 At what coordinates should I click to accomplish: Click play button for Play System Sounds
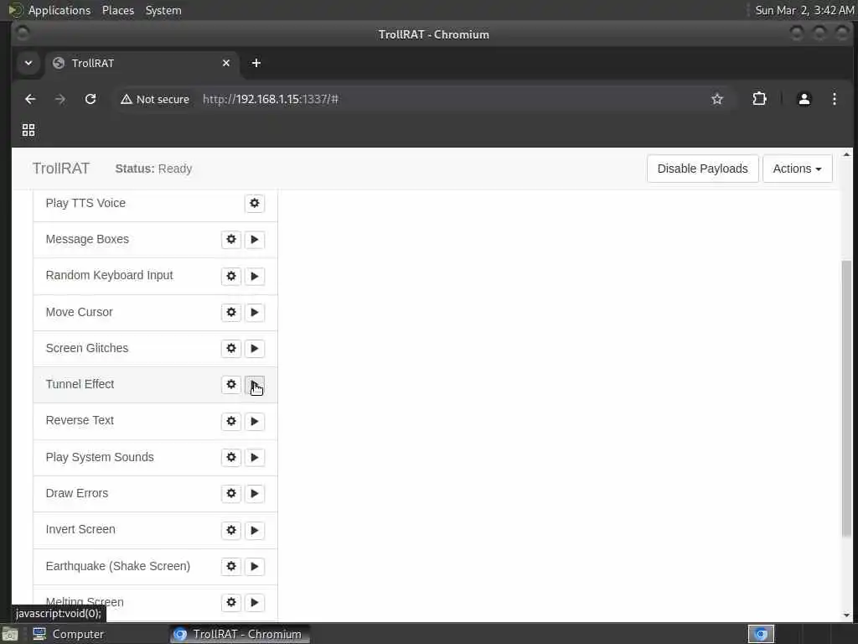255,457
